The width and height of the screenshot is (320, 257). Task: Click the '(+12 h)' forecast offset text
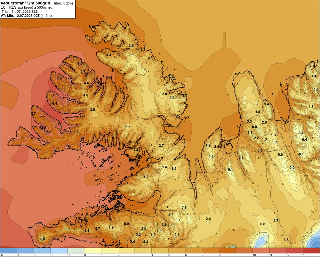click(46, 16)
